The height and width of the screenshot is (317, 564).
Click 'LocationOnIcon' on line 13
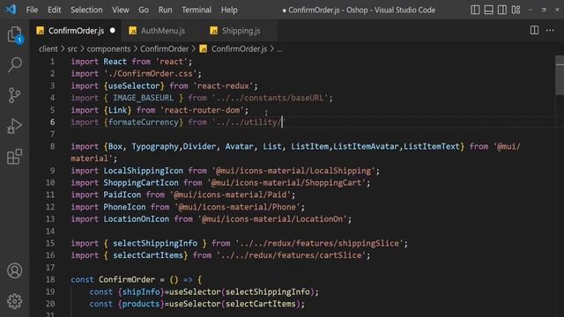[137, 219]
